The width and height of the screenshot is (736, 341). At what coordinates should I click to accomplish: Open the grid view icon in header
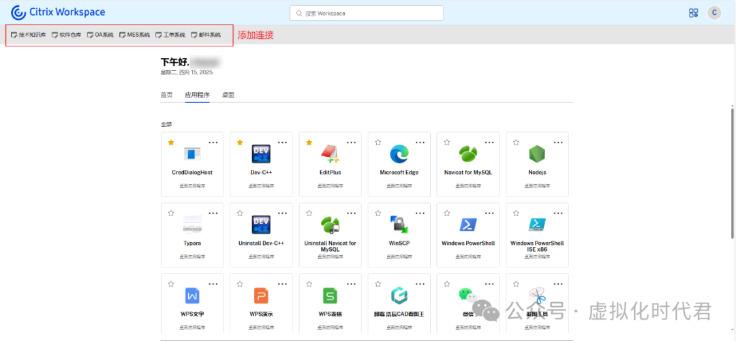(693, 13)
